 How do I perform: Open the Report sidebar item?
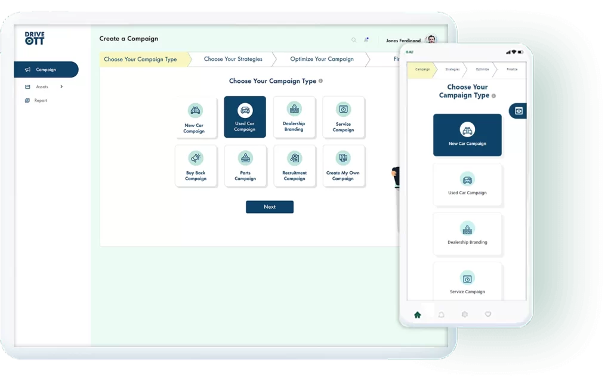40,101
